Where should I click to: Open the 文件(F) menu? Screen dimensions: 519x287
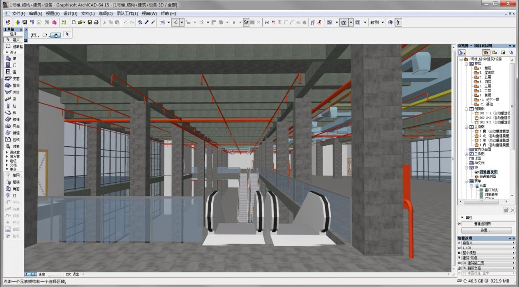19,13
